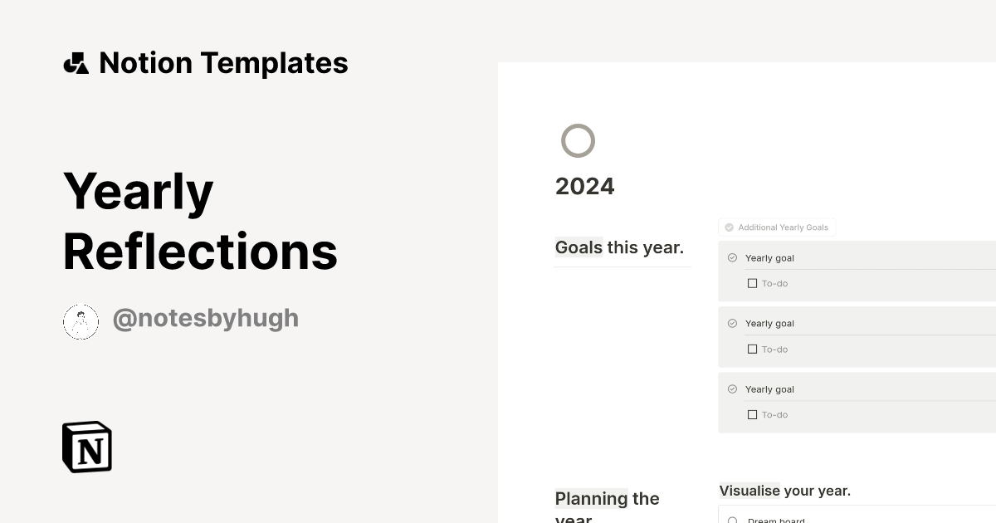Select the check-circle beside the second Yearly goal
Screen dimensions: 996x523
pos(732,323)
